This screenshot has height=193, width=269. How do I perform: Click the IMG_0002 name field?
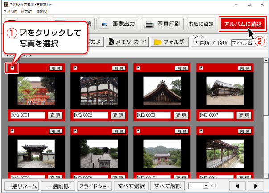point(91,115)
